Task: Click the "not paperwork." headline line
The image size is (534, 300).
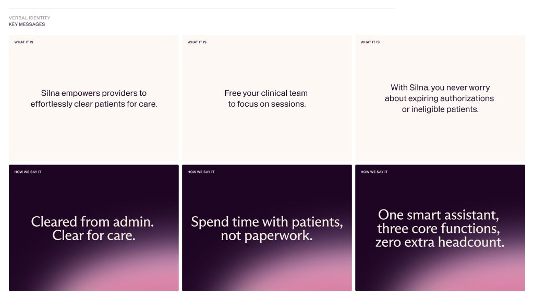Action: [267, 235]
